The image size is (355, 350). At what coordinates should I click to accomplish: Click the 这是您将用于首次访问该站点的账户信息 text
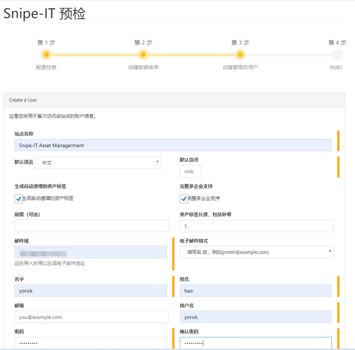click(53, 116)
